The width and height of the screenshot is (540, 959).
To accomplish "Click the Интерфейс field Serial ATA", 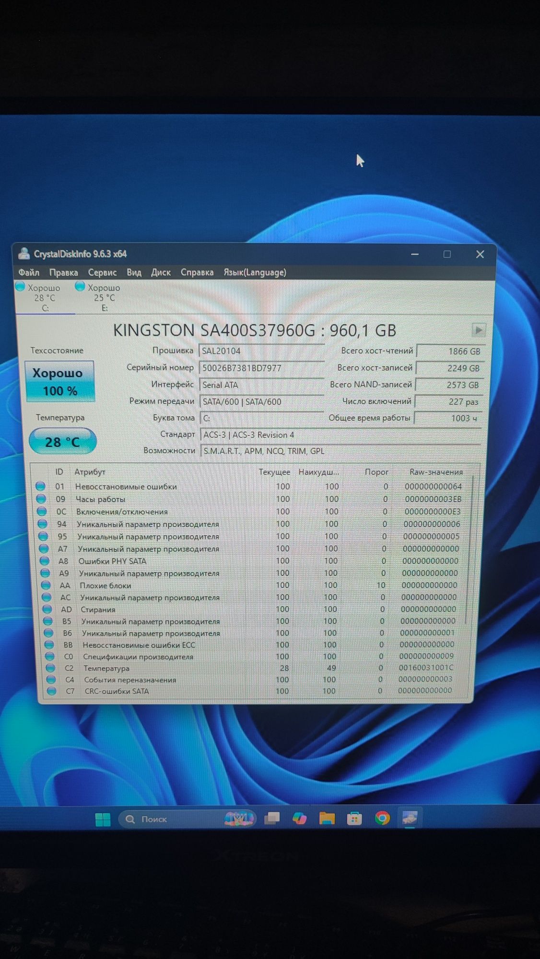I will click(x=261, y=385).
